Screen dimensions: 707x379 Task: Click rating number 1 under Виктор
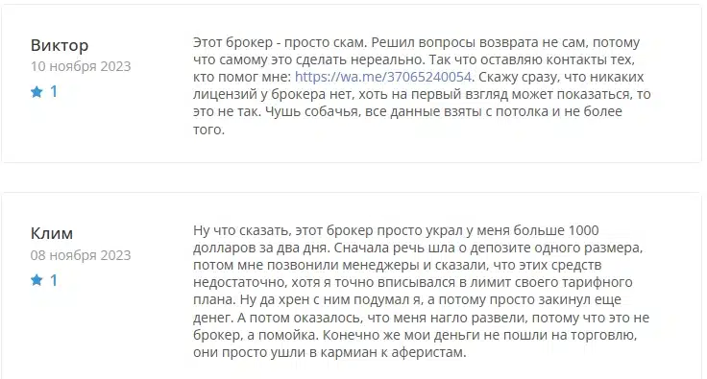(x=54, y=92)
